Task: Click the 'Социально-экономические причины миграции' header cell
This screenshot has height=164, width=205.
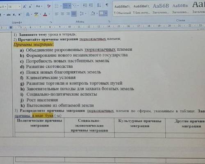Action: pyautogui.click(x=89, y=125)
